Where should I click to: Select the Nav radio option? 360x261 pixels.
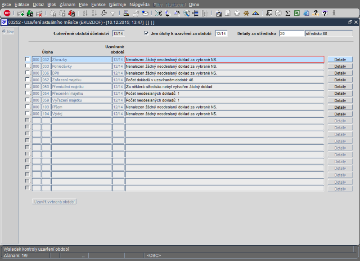click(4, 31)
